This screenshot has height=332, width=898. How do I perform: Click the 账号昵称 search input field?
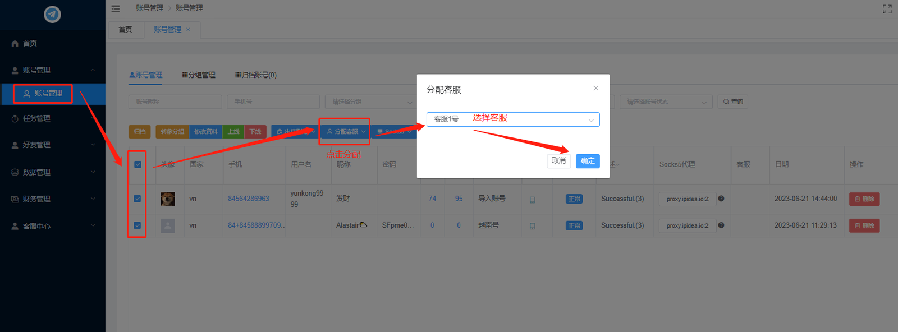click(x=175, y=102)
